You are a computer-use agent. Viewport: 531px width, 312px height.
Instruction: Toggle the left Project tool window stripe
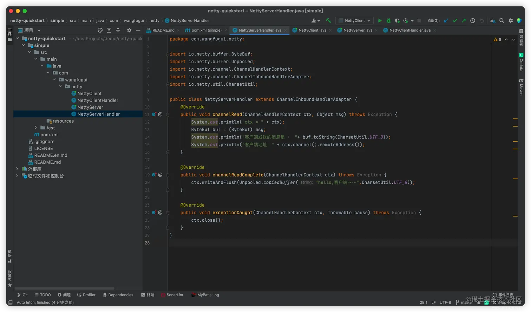(x=9, y=34)
